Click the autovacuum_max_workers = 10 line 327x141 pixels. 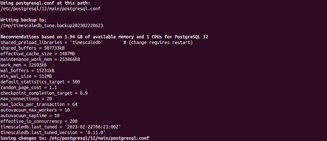[x=35, y=110]
